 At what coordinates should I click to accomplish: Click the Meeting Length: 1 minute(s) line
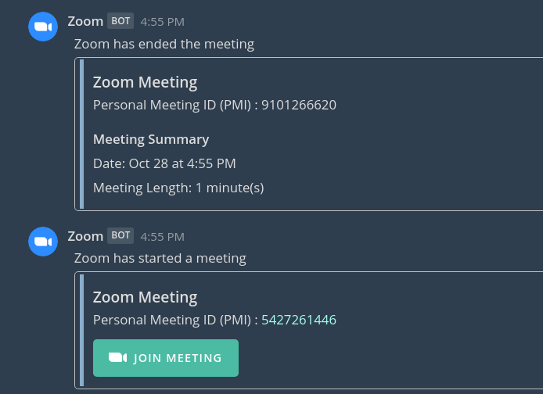click(x=178, y=188)
